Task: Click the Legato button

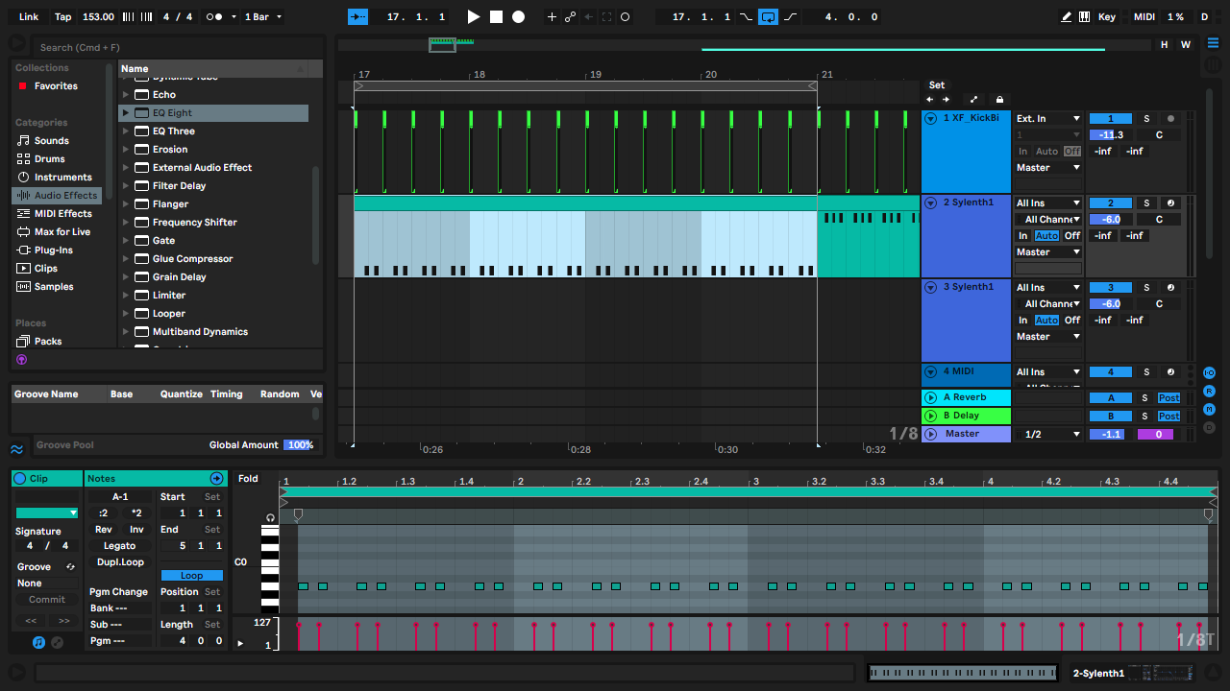Action: click(120, 546)
